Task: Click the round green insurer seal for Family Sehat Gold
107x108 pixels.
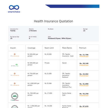Action: (x=15, y=96)
